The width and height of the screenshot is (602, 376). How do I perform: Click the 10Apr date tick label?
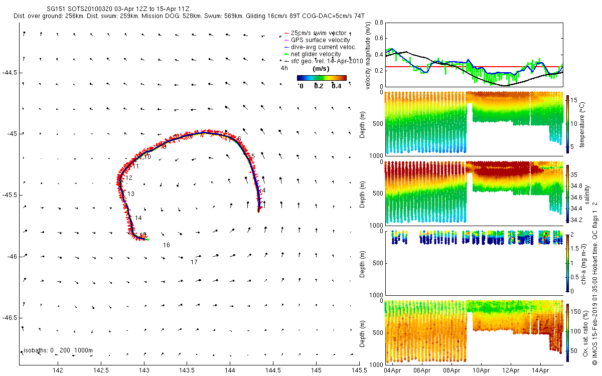click(x=481, y=370)
